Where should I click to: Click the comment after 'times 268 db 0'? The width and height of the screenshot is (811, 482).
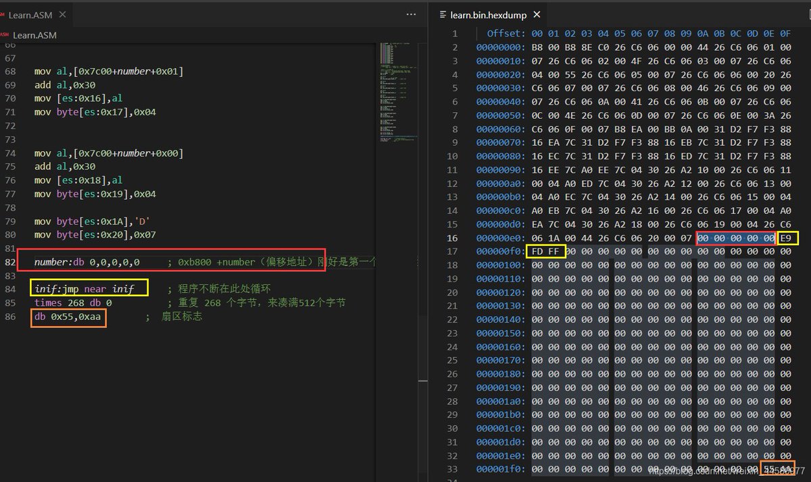(x=256, y=302)
